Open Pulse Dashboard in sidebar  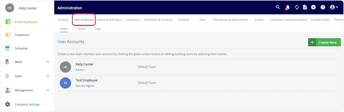[26, 22]
